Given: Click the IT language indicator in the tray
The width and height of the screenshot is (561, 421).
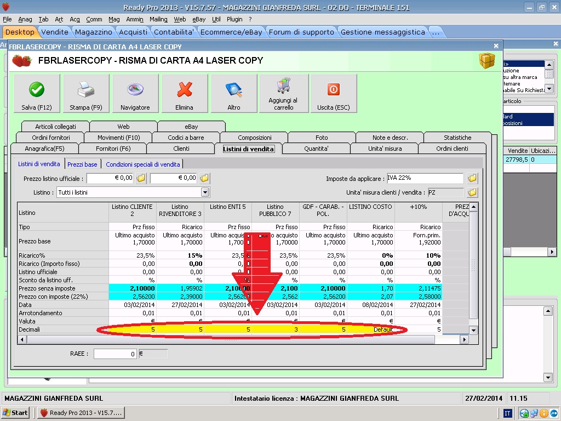Looking at the screenshot, I should (507, 413).
